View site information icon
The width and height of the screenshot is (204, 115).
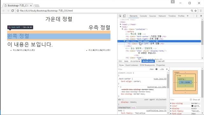(x=18, y=11)
